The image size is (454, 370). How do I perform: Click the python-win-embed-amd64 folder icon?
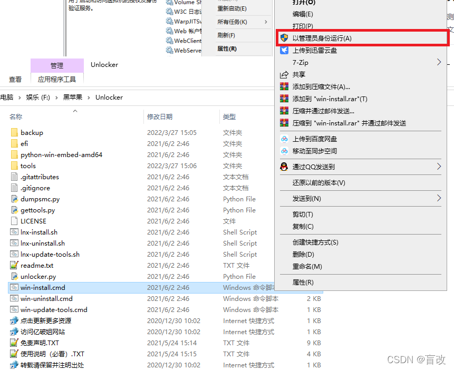[14, 154]
